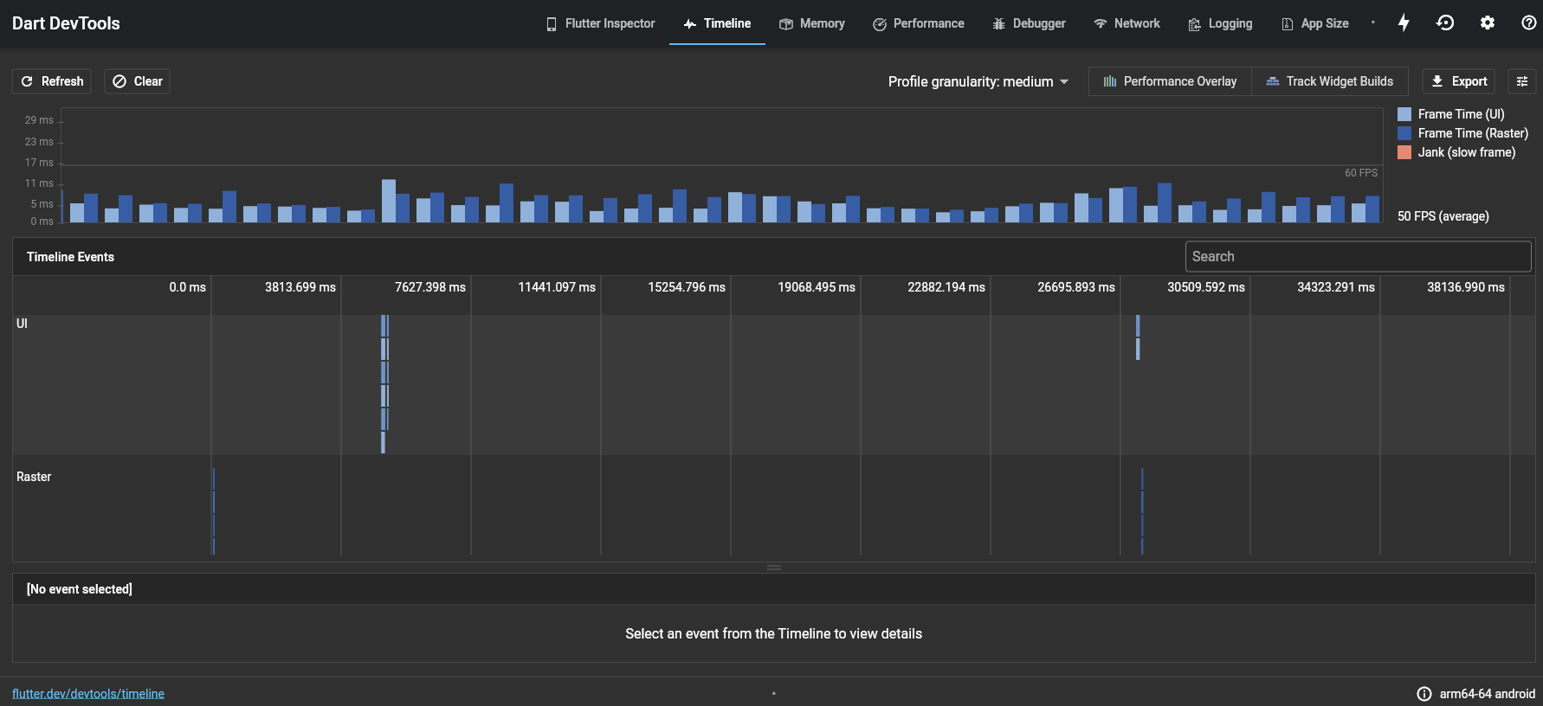Viewport: 1543px width, 706px height.
Task: Go to the Network tab
Action: click(1127, 23)
